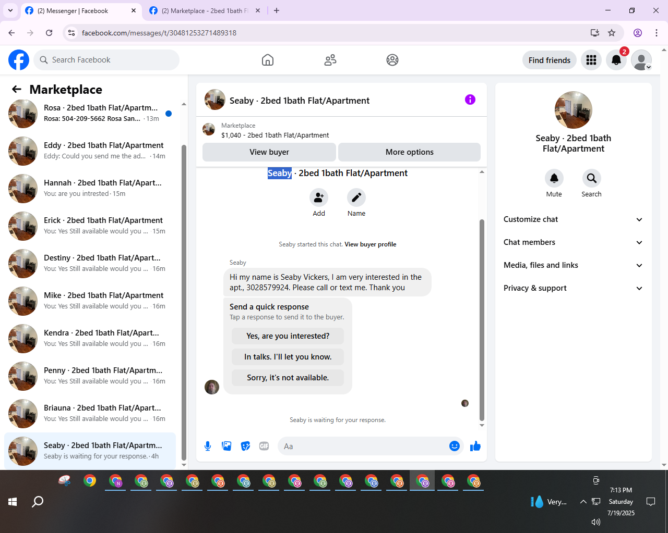Image resolution: width=668 pixels, height=533 pixels.
Task: Click More options button
Action: pos(410,152)
